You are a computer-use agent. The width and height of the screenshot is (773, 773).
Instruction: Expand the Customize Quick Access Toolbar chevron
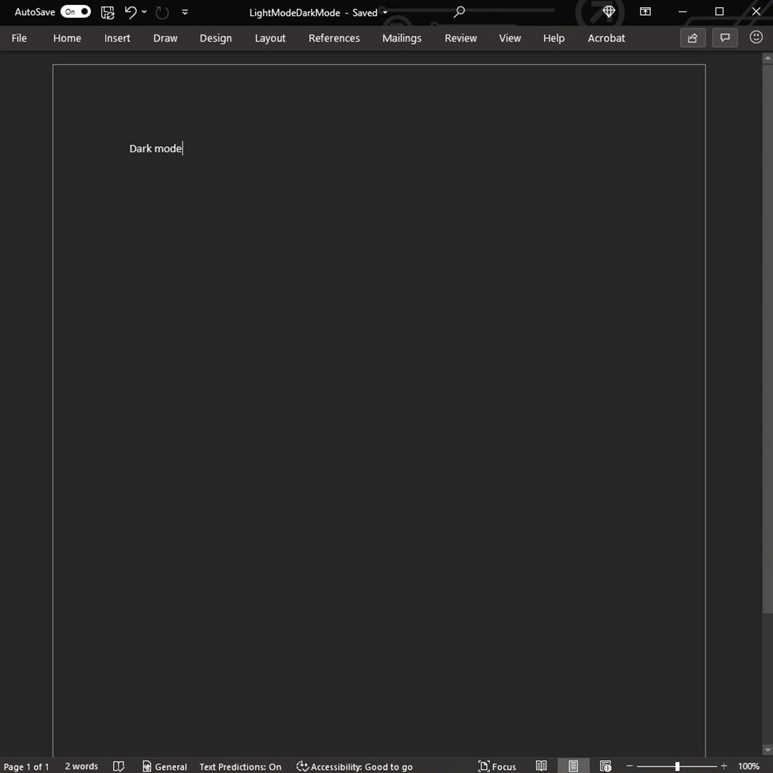pos(185,12)
